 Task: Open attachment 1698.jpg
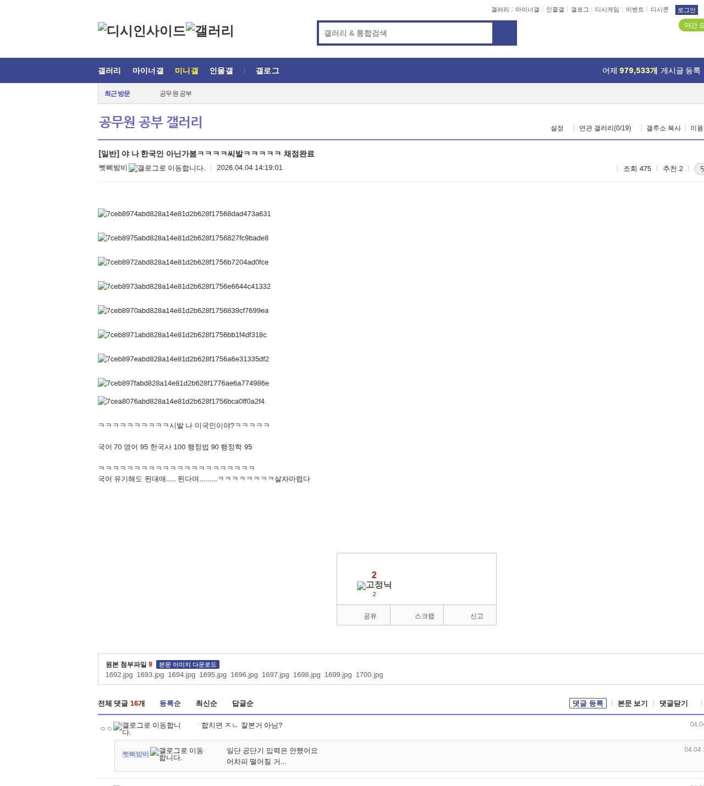[x=307, y=675]
